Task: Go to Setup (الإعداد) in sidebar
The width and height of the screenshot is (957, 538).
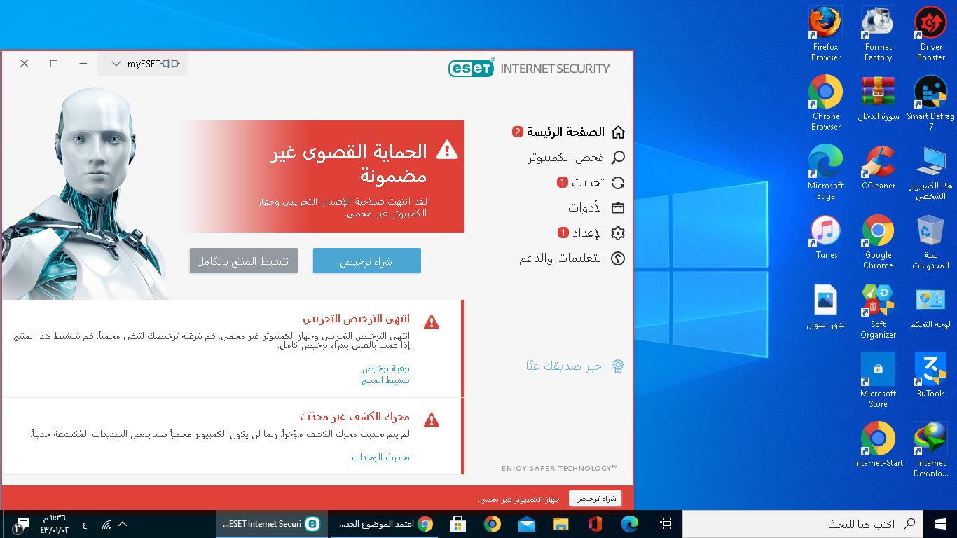Action: coord(591,233)
